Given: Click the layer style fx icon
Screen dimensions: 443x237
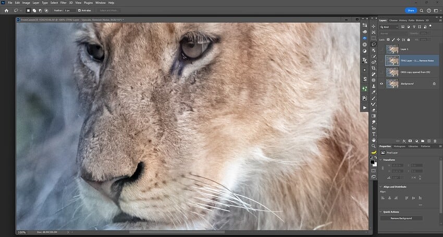Looking at the screenshot, I should [x=404, y=141].
